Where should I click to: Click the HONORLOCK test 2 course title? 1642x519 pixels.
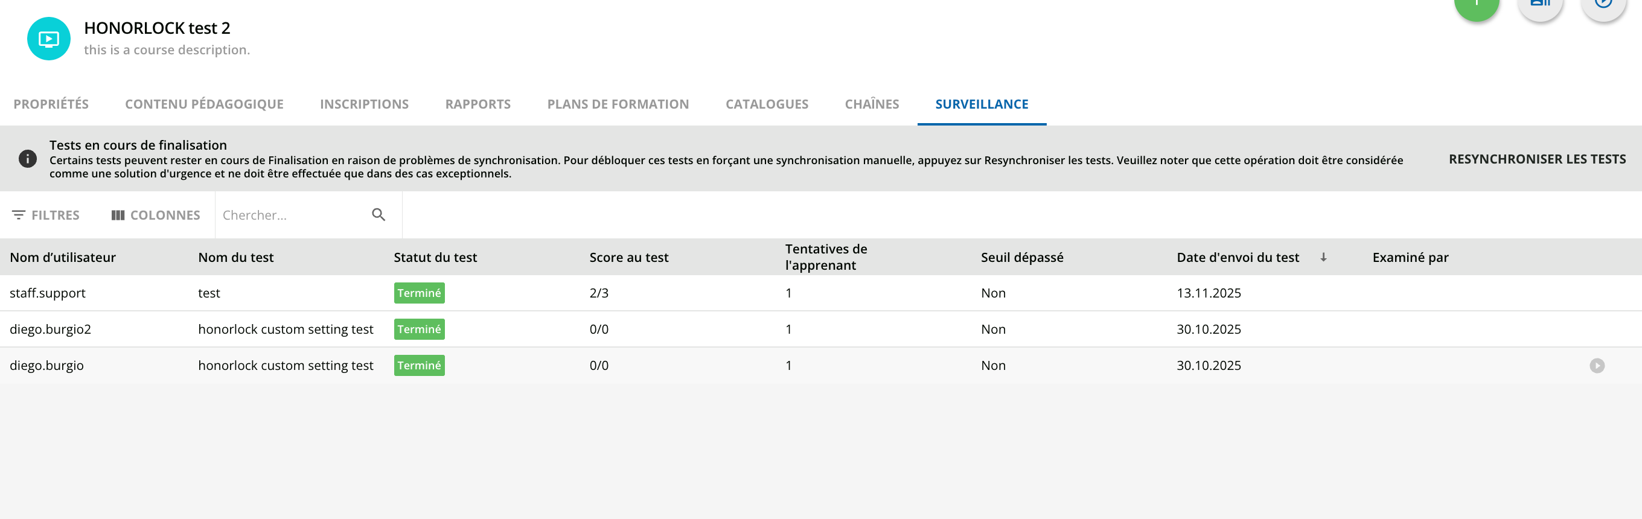click(157, 28)
